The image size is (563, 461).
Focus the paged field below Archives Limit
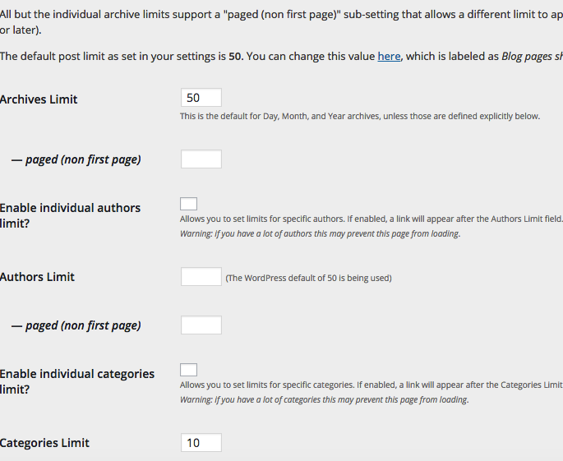pos(201,159)
